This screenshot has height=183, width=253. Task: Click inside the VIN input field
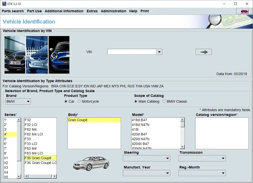(132, 52)
